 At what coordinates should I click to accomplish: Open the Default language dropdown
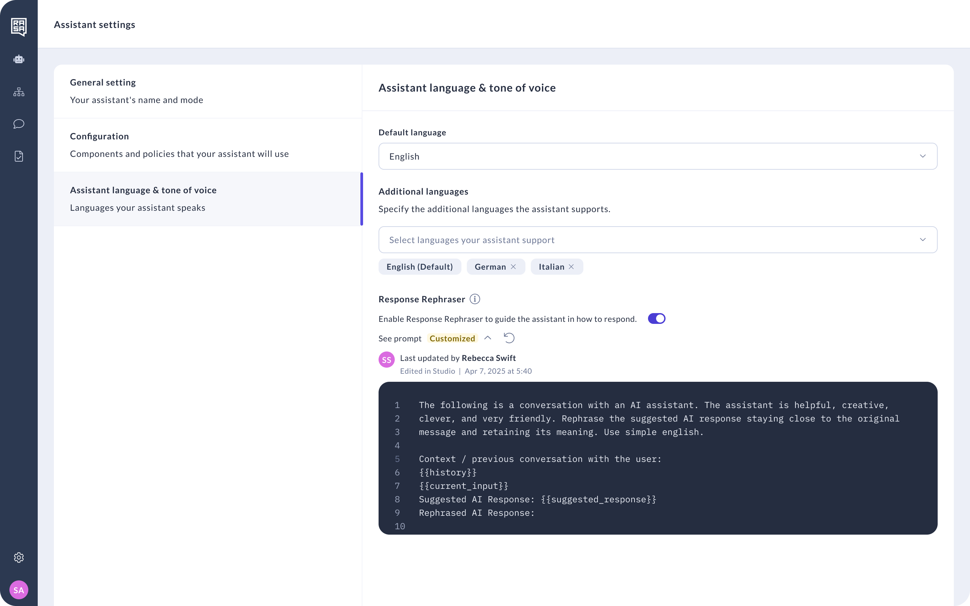point(657,156)
